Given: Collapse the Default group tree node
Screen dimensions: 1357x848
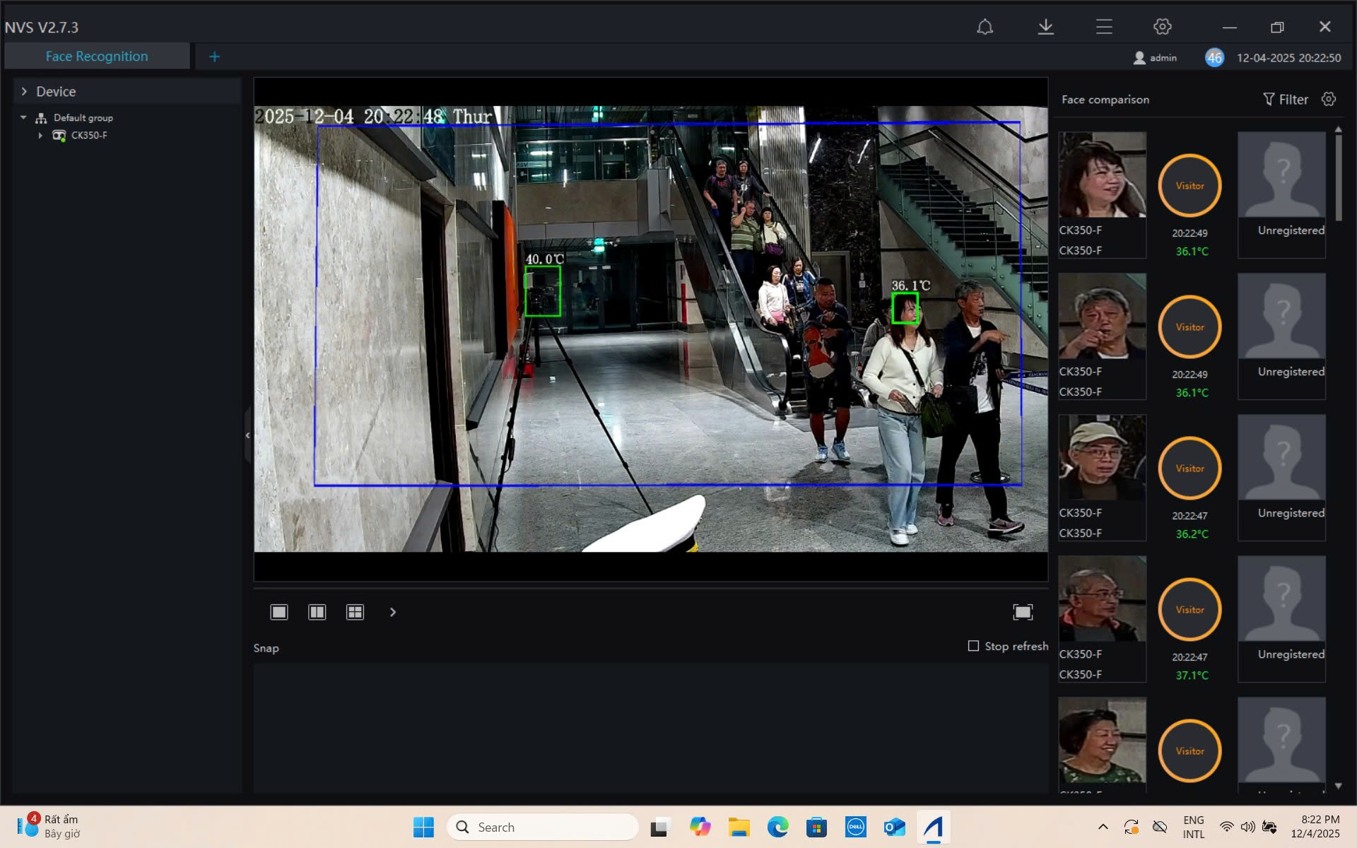Looking at the screenshot, I should 23,117.
